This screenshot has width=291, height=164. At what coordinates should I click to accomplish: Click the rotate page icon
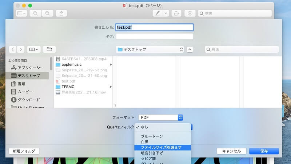coord(176,13)
